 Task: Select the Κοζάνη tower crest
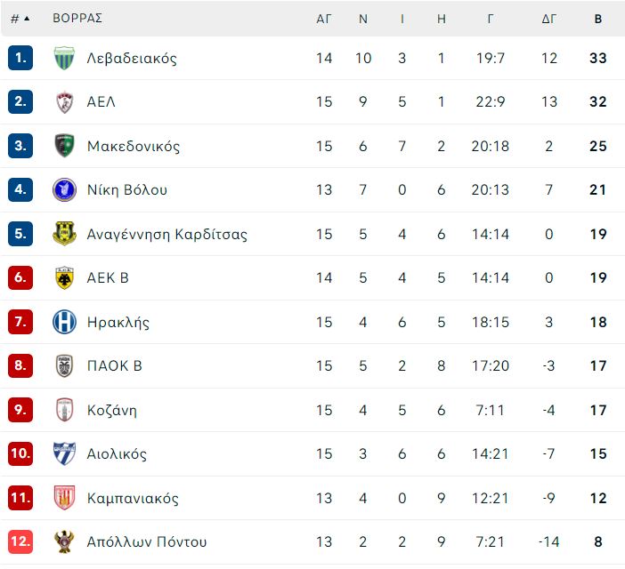(x=64, y=410)
